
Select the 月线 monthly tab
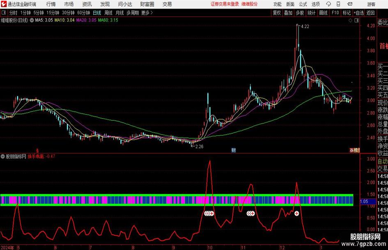(120, 13)
